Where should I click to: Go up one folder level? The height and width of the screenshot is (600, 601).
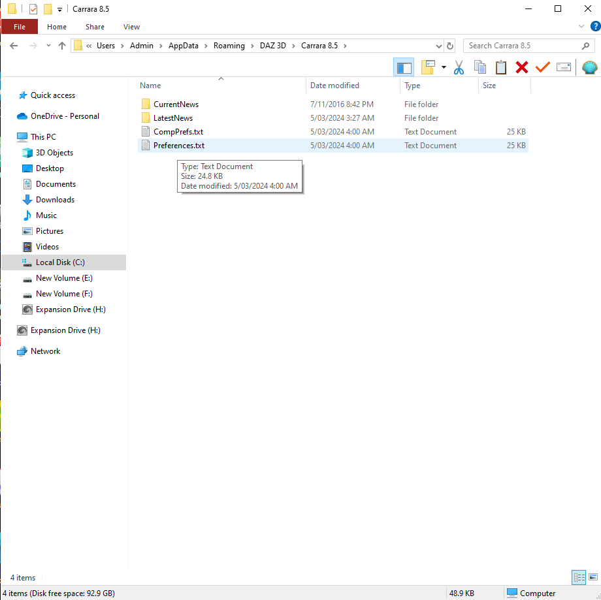pyautogui.click(x=61, y=46)
